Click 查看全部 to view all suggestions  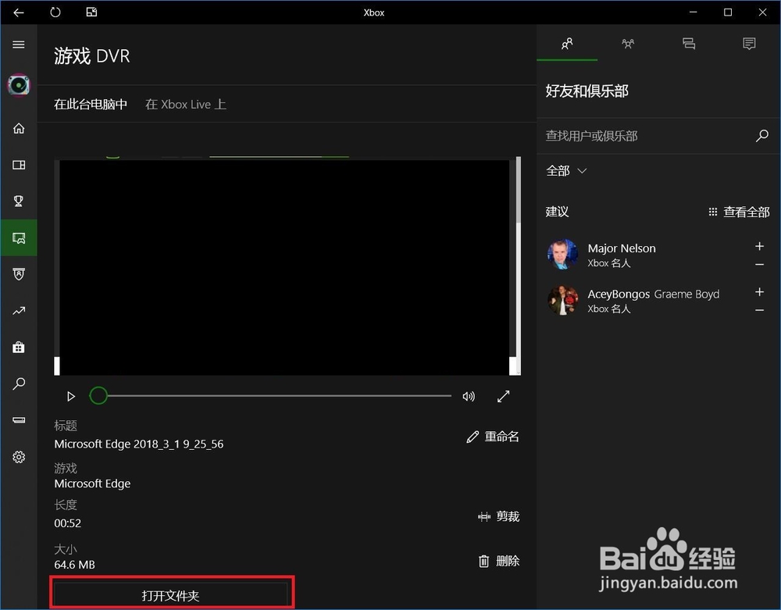point(739,212)
